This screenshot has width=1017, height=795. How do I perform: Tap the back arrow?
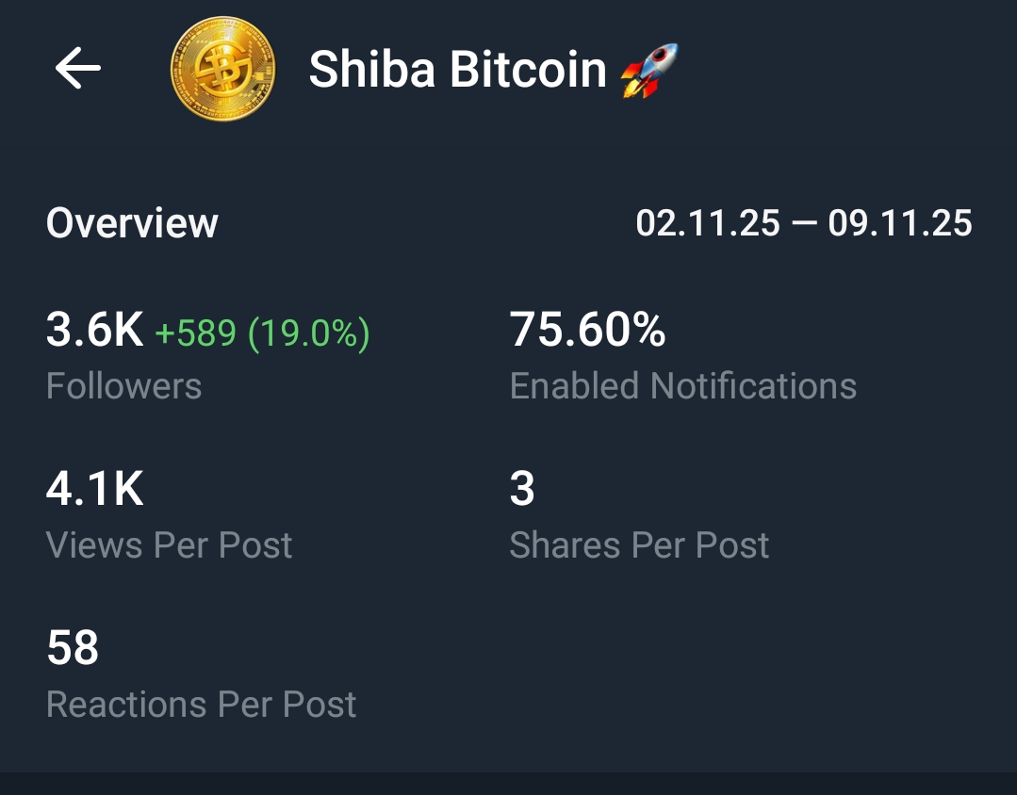[77, 69]
